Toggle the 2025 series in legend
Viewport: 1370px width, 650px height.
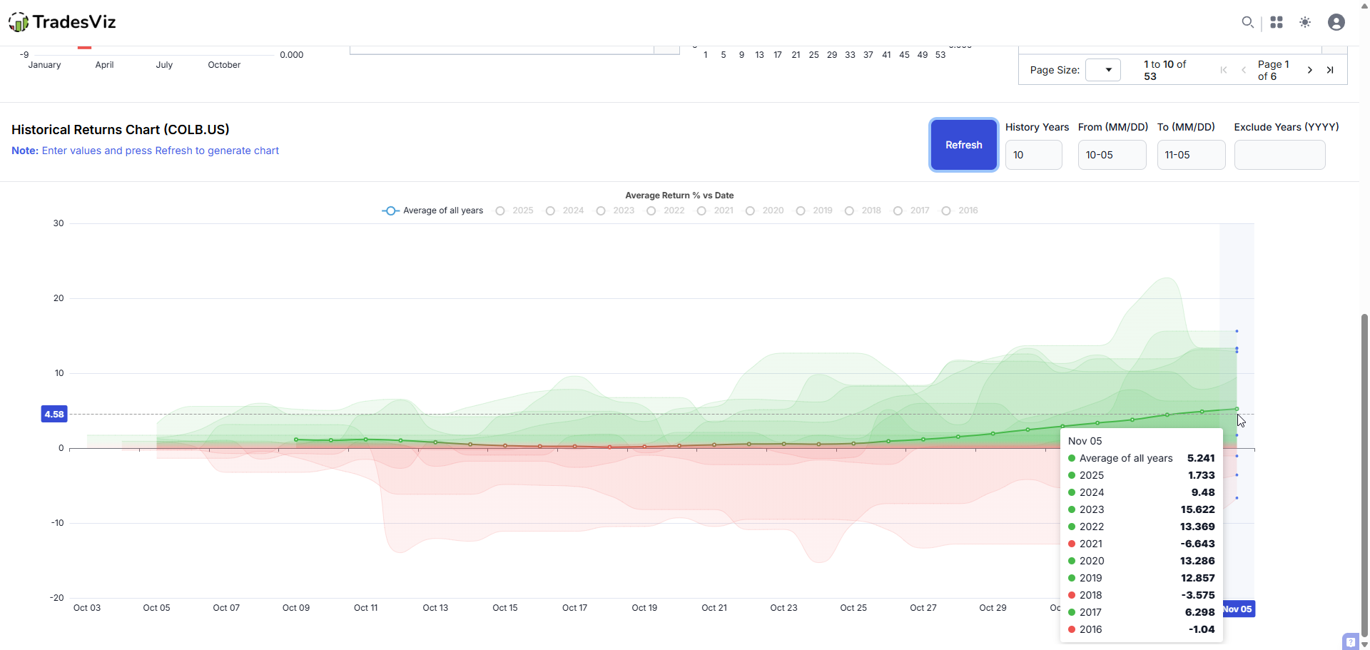pyautogui.click(x=515, y=210)
